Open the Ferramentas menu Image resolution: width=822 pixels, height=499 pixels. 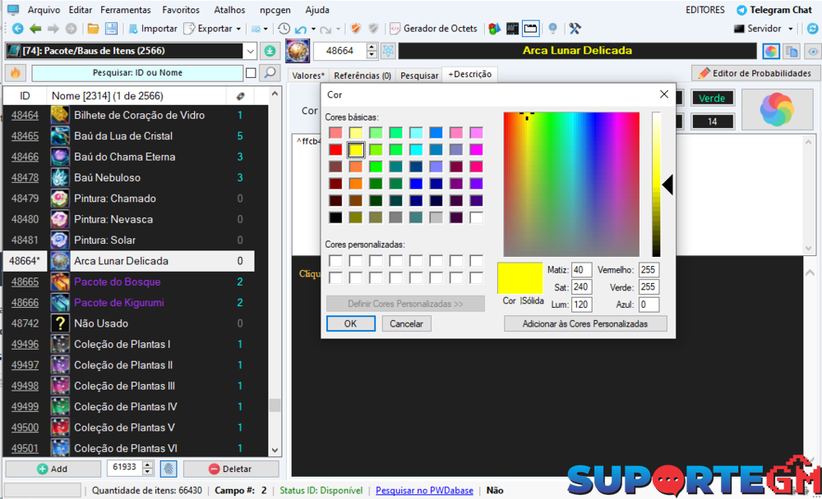tap(126, 10)
